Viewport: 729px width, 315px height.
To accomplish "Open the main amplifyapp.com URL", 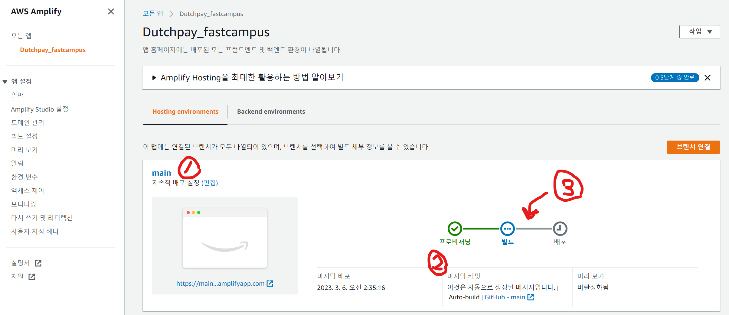I will pos(220,284).
